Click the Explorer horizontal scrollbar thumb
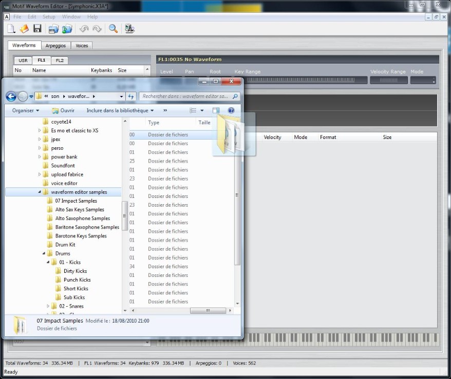 point(208,311)
